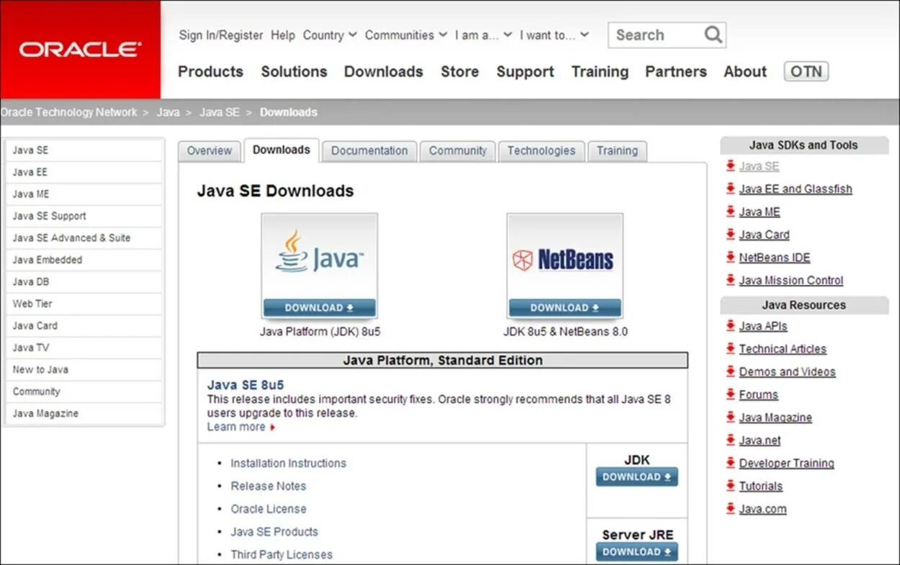Click red arrow icon beside Java Card link
This screenshot has height=565, width=900.
click(x=731, y=235)
